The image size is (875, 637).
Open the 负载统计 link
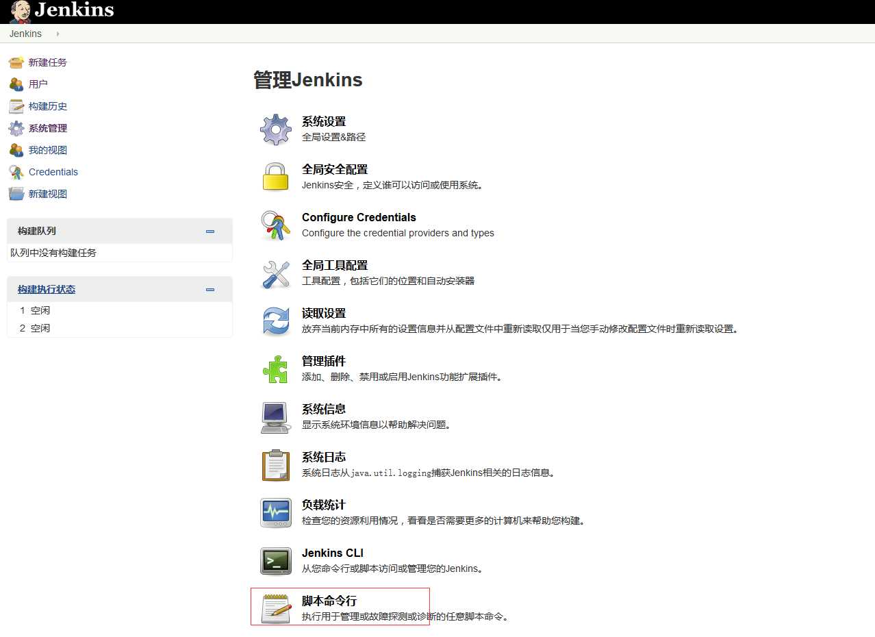coord(324,505)
